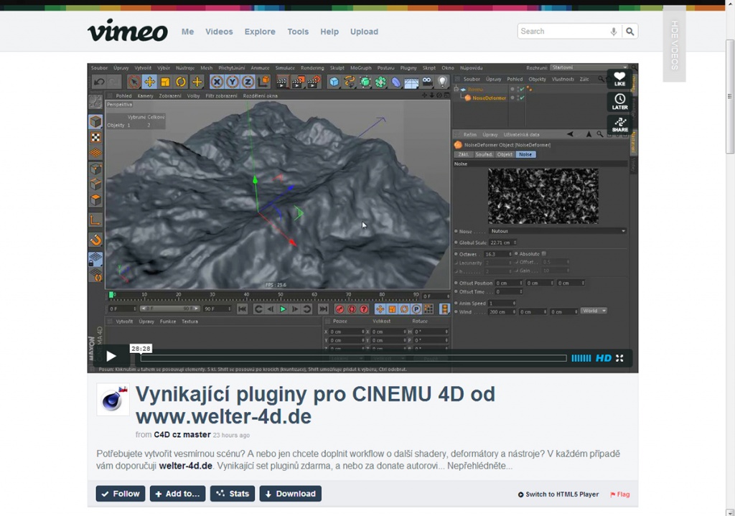Viewport: 735px width, 516px height.
Task: Open the MoGraph menu
Action: (x=360, y=68)
